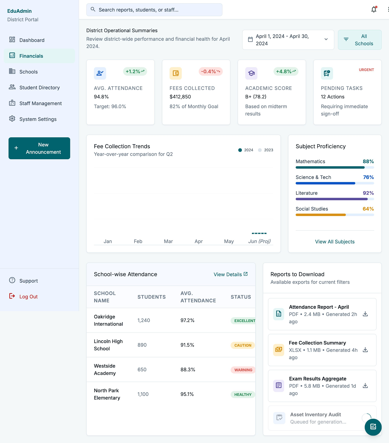Image resolution: width=389 pixels, height=443 pixels.
Task: Click the Schools building icon
Action: pyautogui.click(x=12, y=71)
